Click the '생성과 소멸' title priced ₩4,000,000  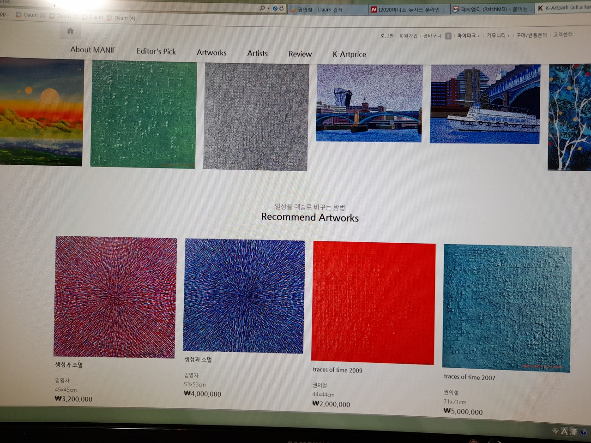[198, 359]
